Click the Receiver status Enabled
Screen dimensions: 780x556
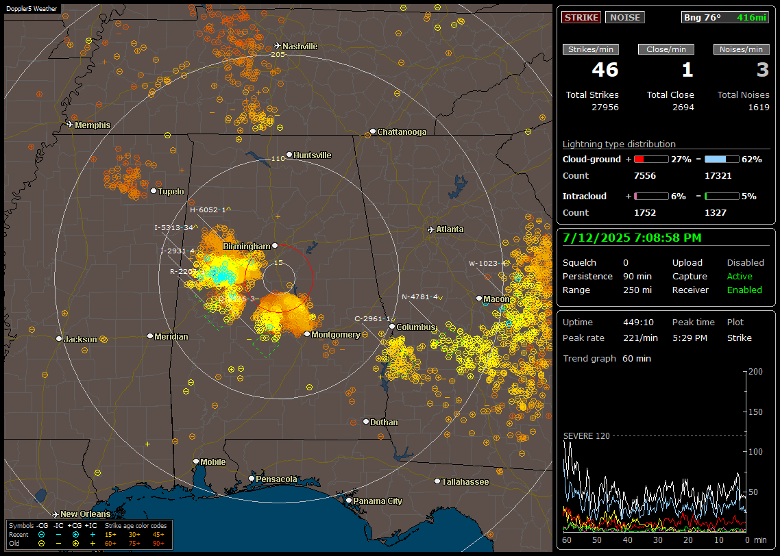744,290
